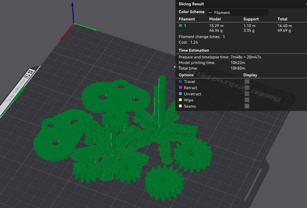Viewport: 307px width, 208px height.
Task: Click the total time value "10h50m"
Action: 238,68
